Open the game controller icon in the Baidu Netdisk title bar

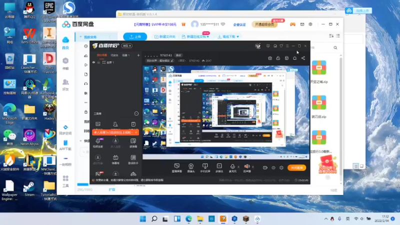pyautogui.click(x=292, y=24)
